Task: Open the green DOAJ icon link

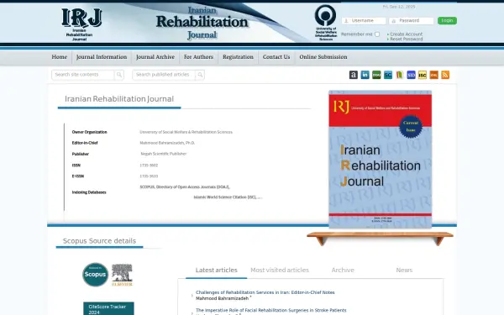Action: point(376,75)
